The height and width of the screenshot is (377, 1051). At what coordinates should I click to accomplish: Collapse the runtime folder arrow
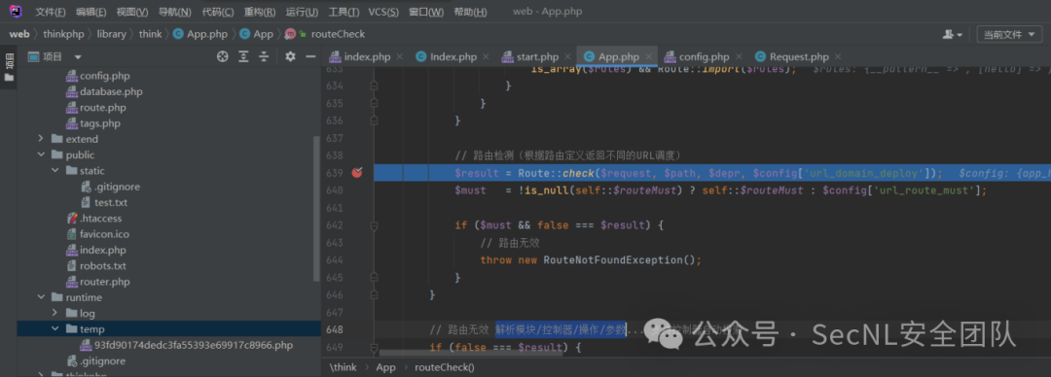pyautogui.click(x=41, y=297)
